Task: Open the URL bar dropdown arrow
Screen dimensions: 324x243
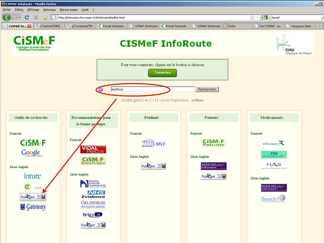Action: point(258,18)
